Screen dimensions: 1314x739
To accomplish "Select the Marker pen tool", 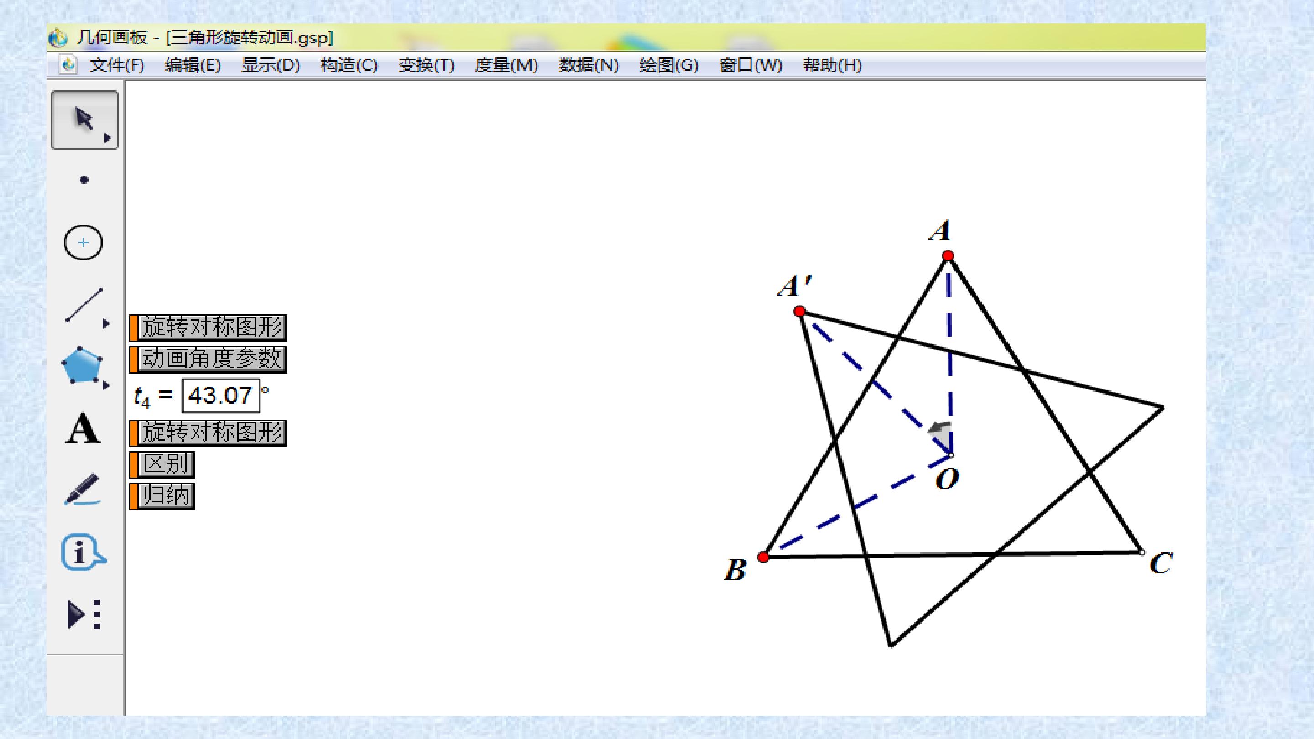I will (x=83, y=489).
